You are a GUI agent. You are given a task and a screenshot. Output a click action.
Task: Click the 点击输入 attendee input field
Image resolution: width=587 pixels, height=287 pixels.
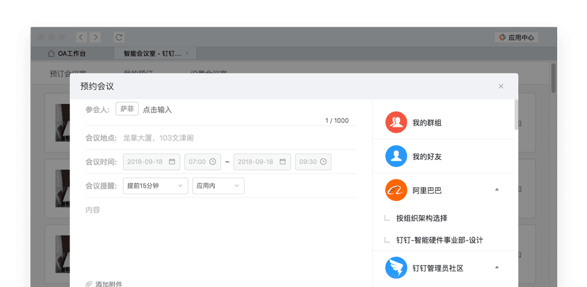(x=157, y=109)
